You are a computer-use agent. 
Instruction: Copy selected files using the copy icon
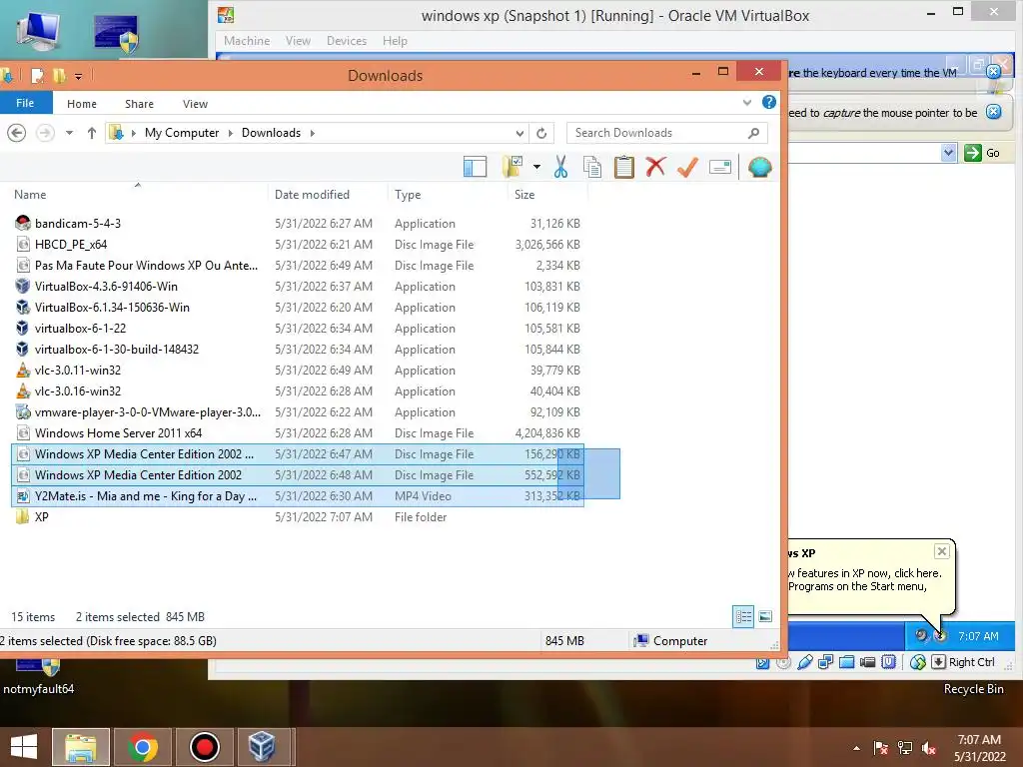tap(592, 167)
